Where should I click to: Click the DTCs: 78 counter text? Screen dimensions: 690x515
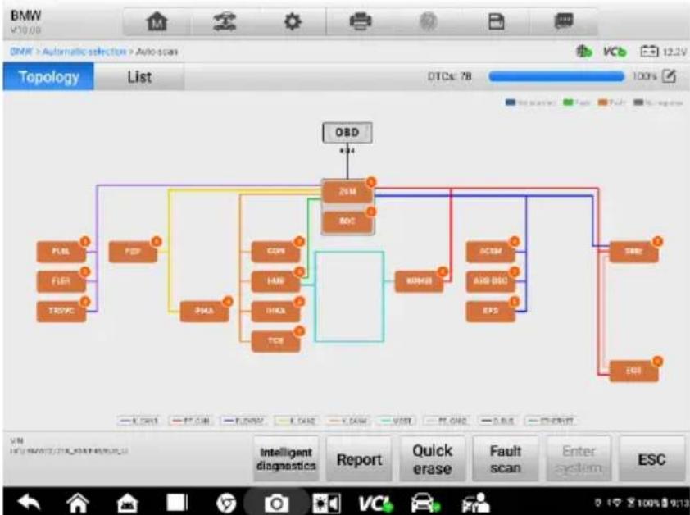[449, 76]
